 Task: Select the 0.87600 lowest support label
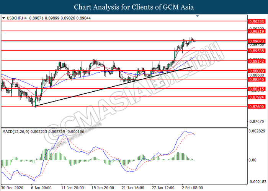coord(256,107)
